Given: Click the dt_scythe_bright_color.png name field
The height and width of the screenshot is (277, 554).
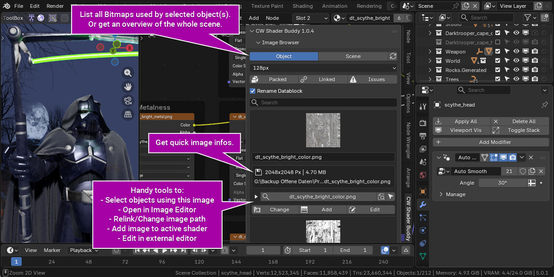Looking at the screenshot, I should coord(323,157).
